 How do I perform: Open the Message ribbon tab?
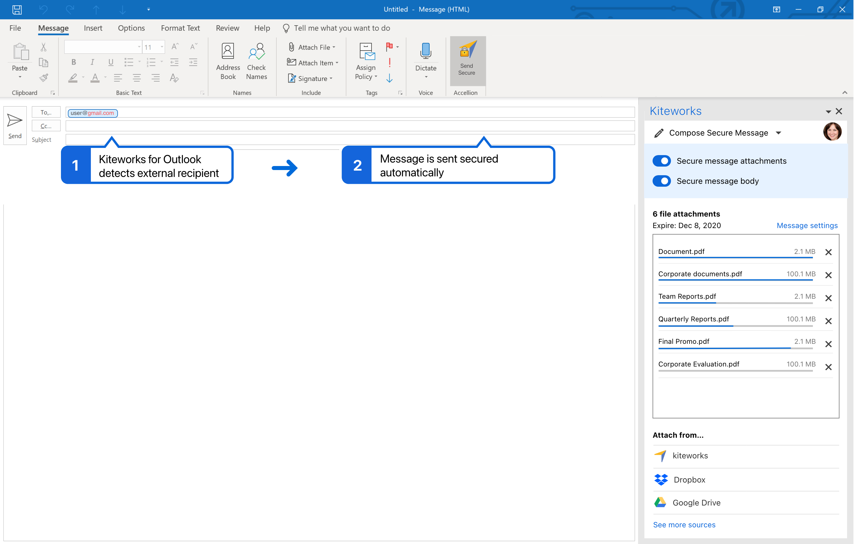pos(53,28)
